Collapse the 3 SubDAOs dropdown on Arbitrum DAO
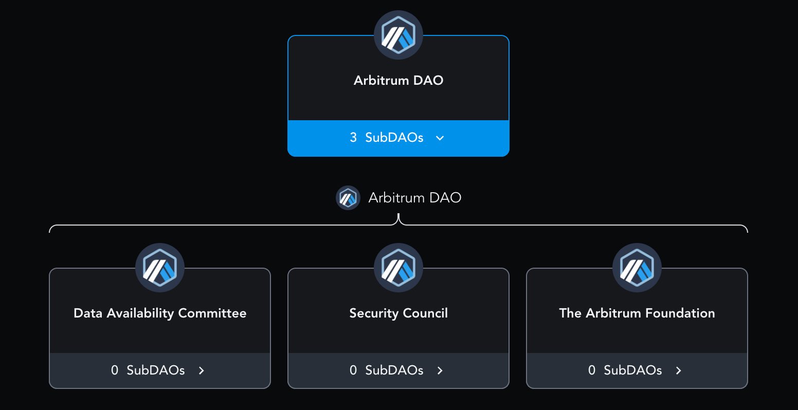Screen dimensions: 798x410 [x=398, y=138]
